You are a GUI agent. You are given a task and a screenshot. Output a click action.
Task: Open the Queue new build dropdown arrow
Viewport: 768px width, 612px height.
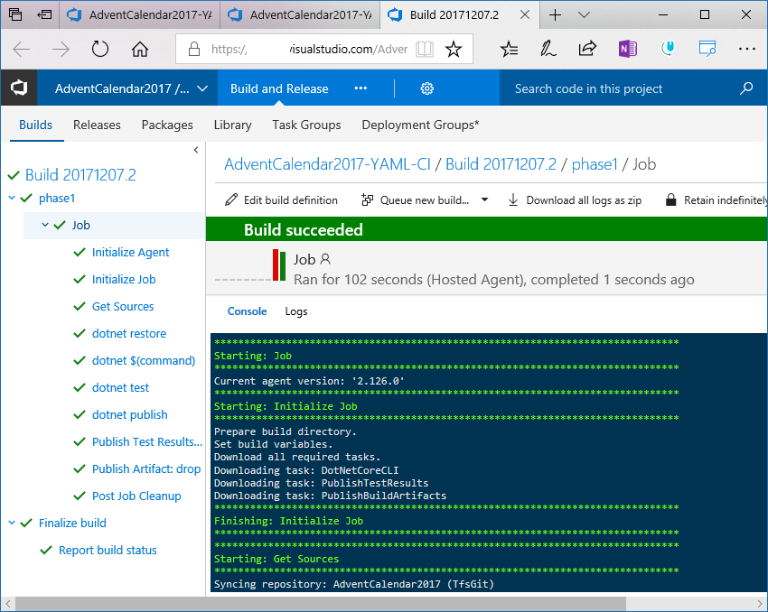[484, 199]
